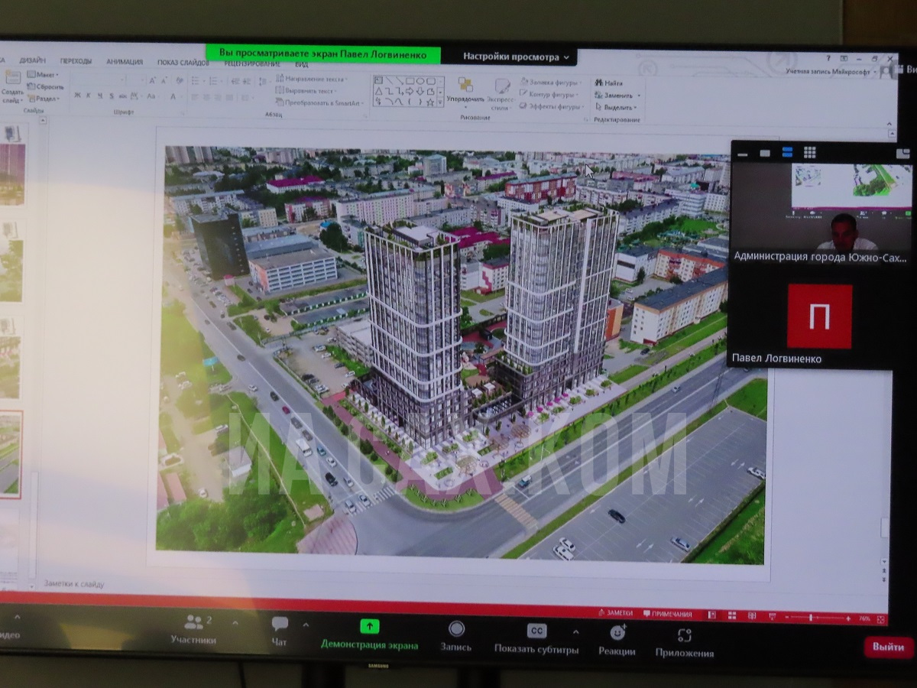Switch to normal view in status bar

tap(712, 615)
